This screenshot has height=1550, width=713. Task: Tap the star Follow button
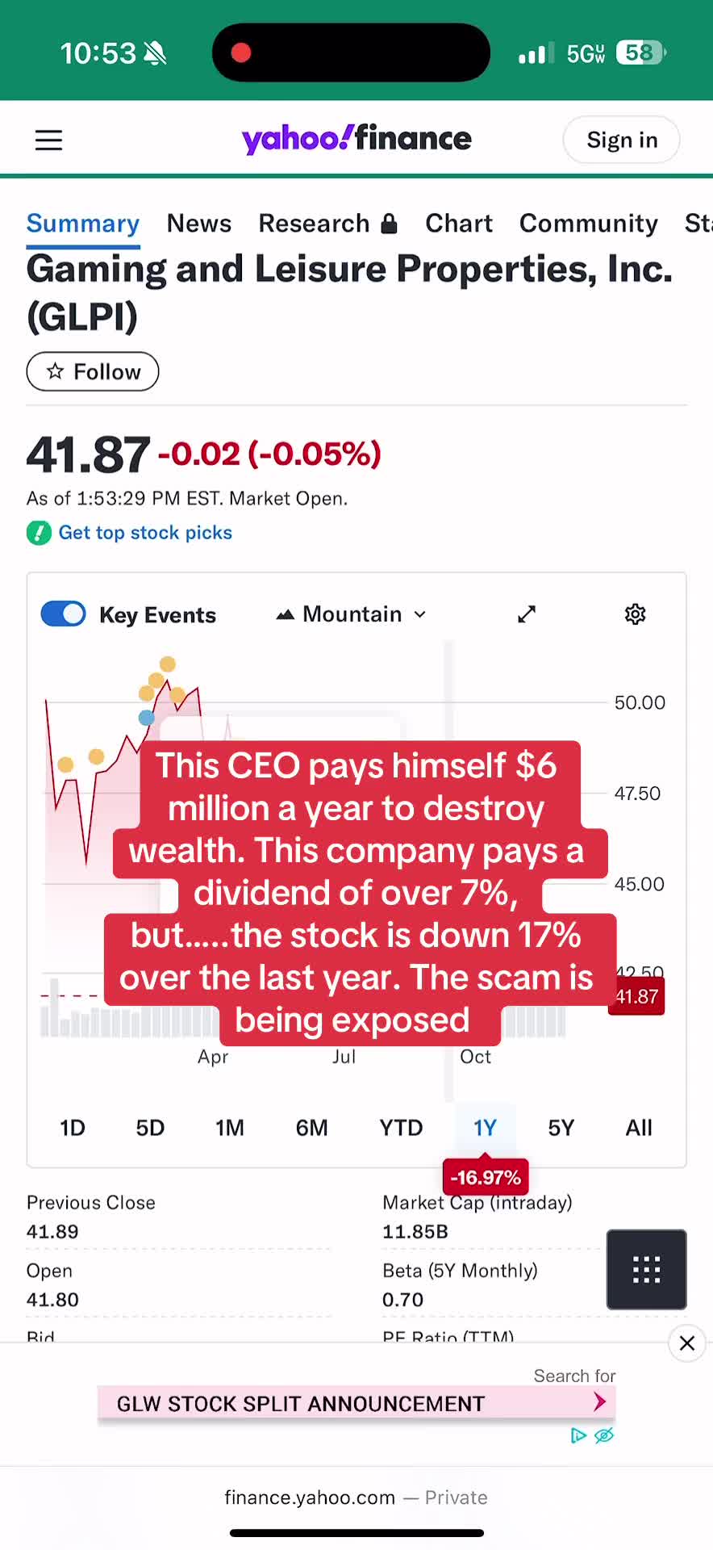(x=93, y=371)
